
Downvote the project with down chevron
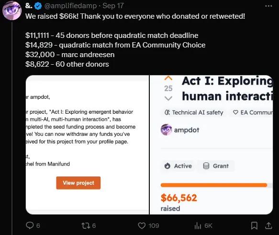tap(168, 98)
